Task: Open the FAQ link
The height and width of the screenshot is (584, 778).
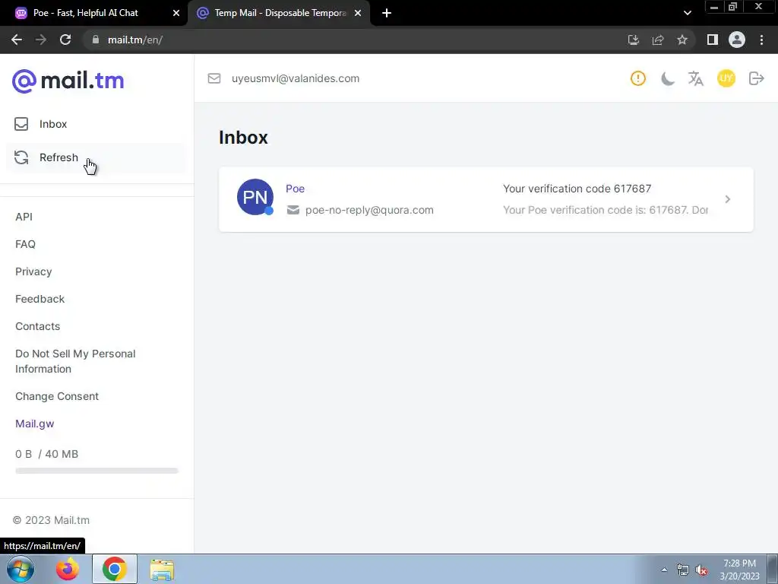Action: [x=25, y=244]
